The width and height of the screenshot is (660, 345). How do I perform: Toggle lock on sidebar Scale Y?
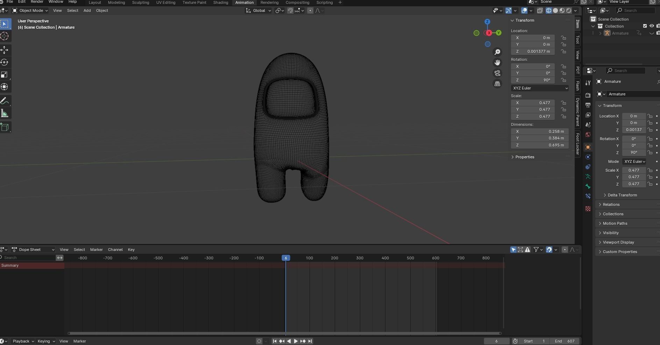(x=563, y=109)
